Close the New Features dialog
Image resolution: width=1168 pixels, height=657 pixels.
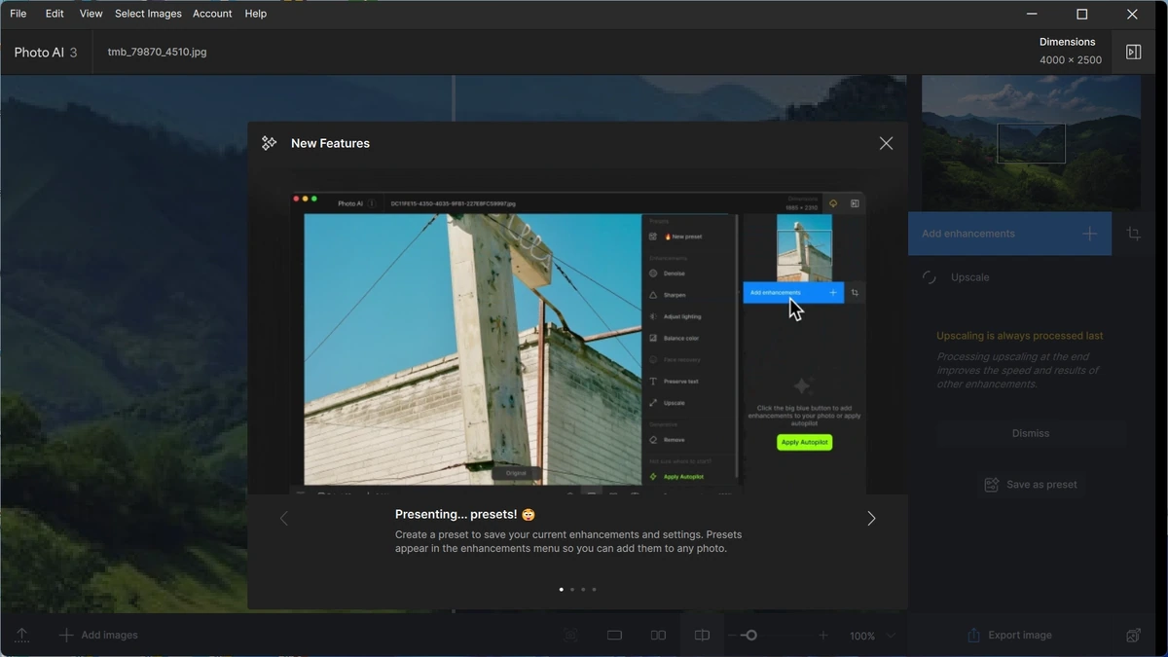886,143
